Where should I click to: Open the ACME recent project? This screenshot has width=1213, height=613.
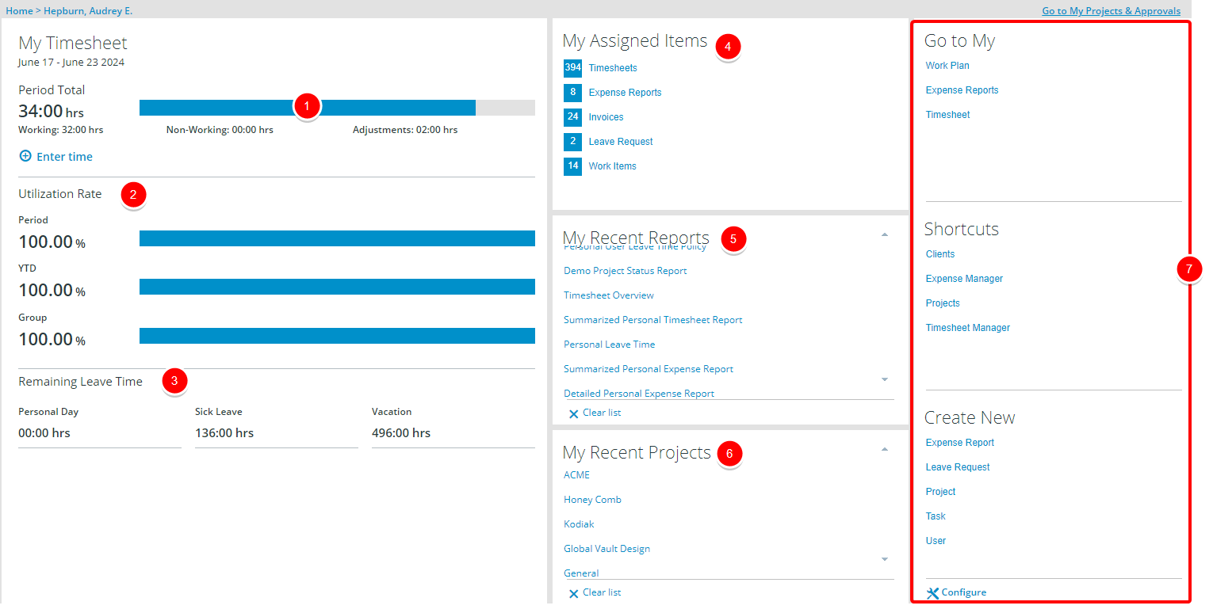pyautogui.click(x=576, y=474)
